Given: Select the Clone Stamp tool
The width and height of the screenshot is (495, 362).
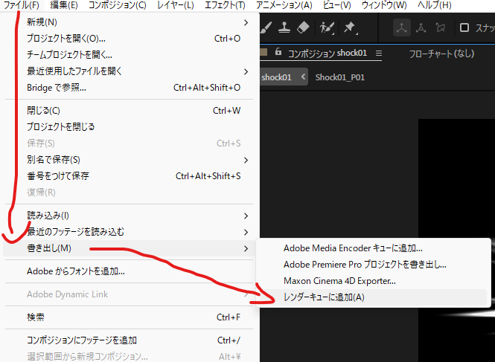Looking at the screenshot, I should [x=284, y=28].
